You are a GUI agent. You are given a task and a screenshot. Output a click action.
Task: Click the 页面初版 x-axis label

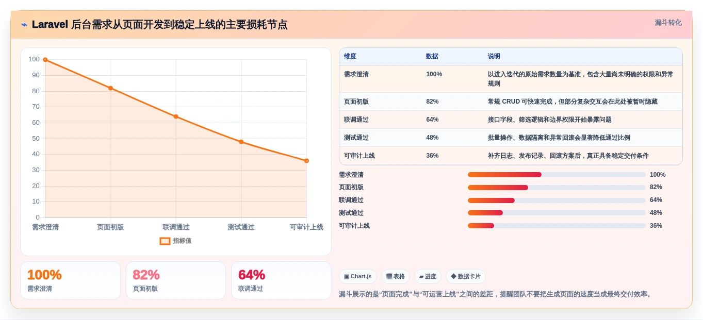pos(110,227)
